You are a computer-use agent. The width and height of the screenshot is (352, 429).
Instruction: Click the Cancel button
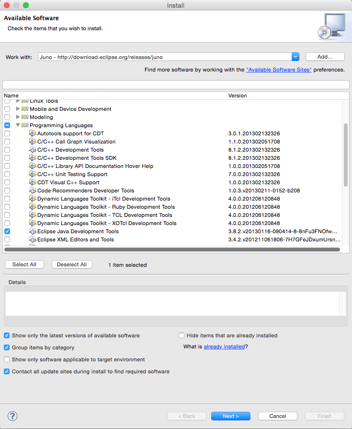tap(278, 416)
